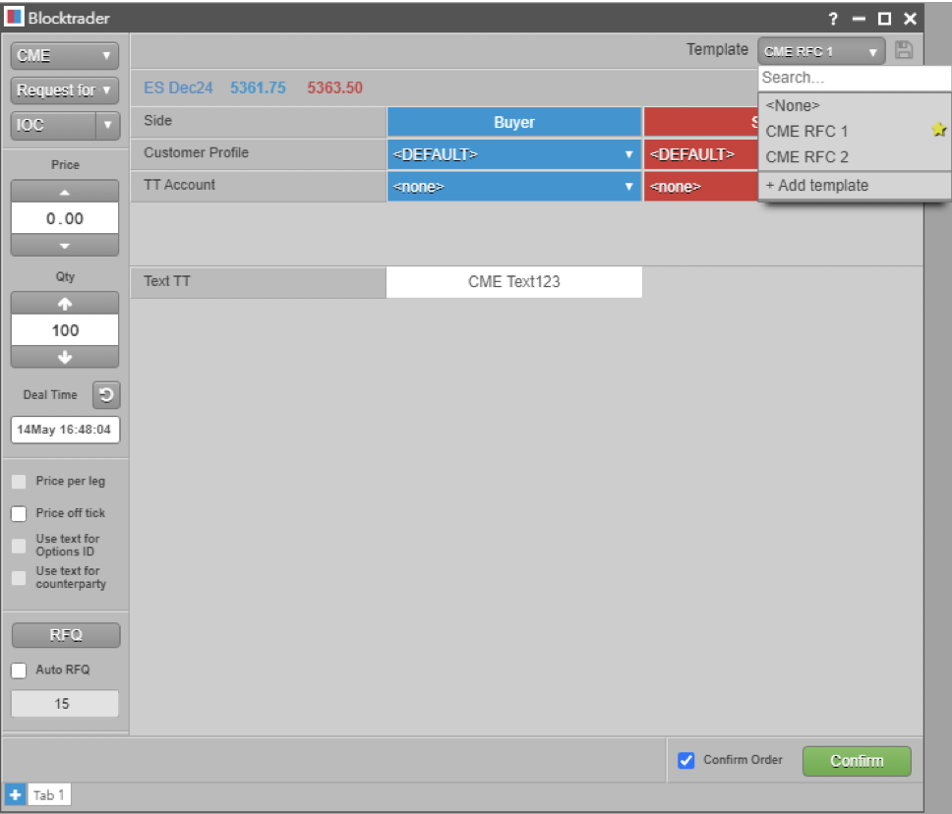Select the red Seller side header
This screenshot has width=952, height=814.
tap(701, 122)
